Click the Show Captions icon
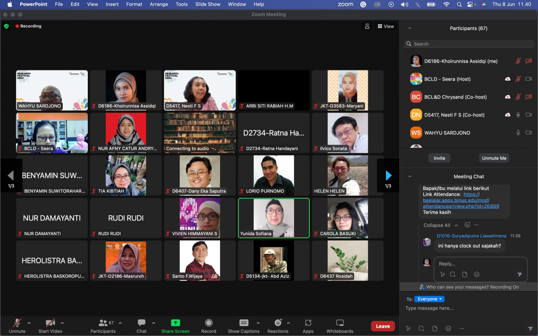This screenshot has height=336, width=538. click(x=243, y=323)
